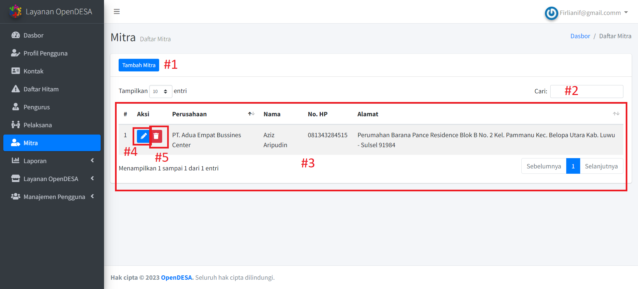The height and width of the screenshot is (289, 638).
Task: Open the entries-per-page dropdown showing 10
Action: click(160, 91)
